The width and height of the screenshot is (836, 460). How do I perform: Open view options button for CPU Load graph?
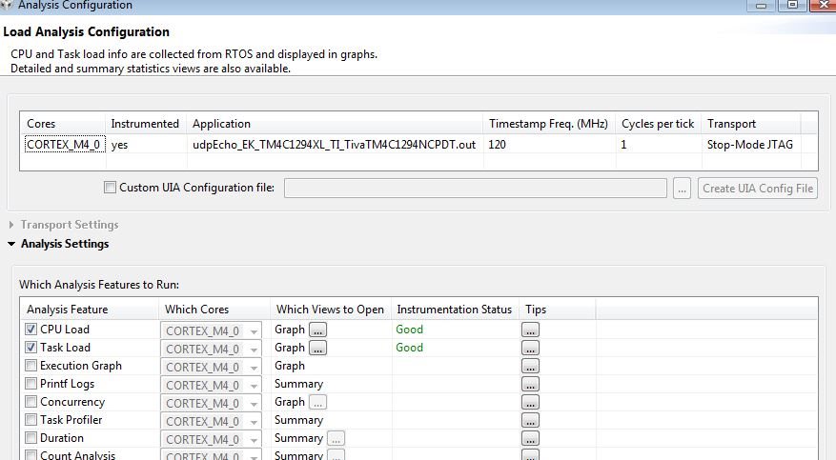pos(317,330)
